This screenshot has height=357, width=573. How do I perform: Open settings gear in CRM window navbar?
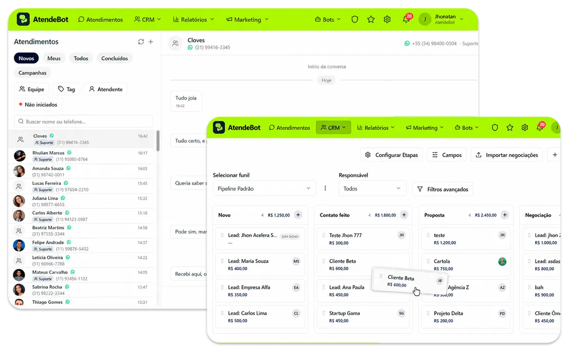[x=525, y=127]
